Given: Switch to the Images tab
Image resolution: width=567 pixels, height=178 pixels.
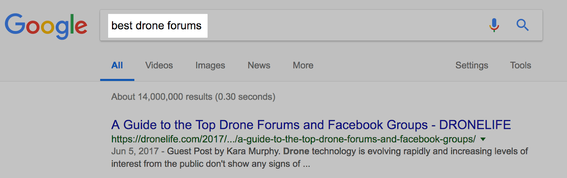Looking at the screenshot, I should (210, 65).
